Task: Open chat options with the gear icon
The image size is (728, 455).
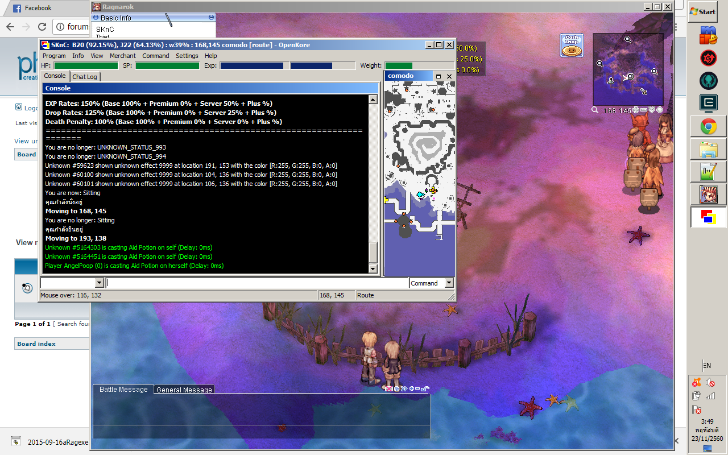Action: pyautogui.click(x=395, y=389)
